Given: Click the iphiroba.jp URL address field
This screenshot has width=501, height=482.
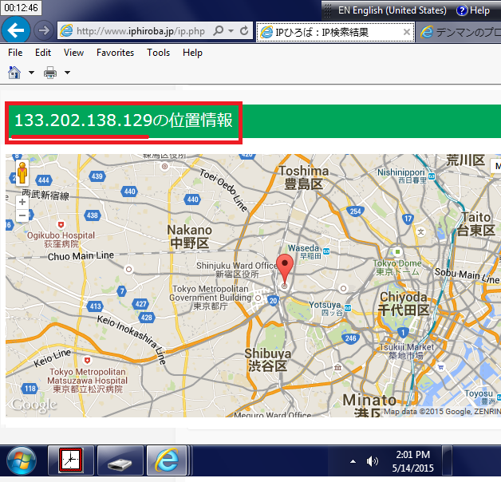Looking at the screenshot, I should click(x=140, y=31).
